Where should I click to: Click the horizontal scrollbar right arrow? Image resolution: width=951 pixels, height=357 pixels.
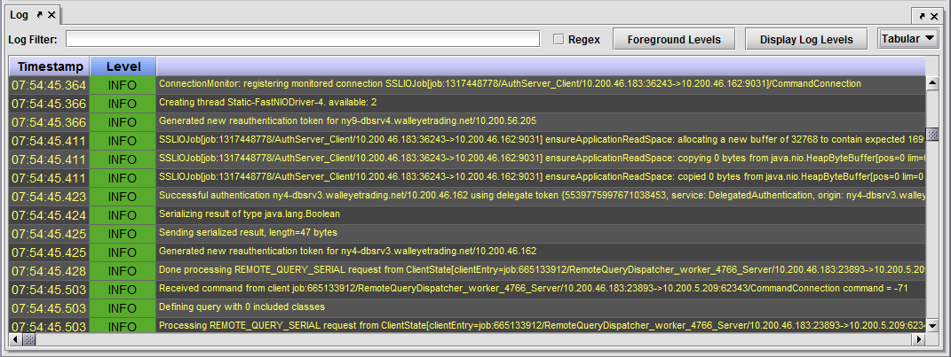(x=918, y=339)
